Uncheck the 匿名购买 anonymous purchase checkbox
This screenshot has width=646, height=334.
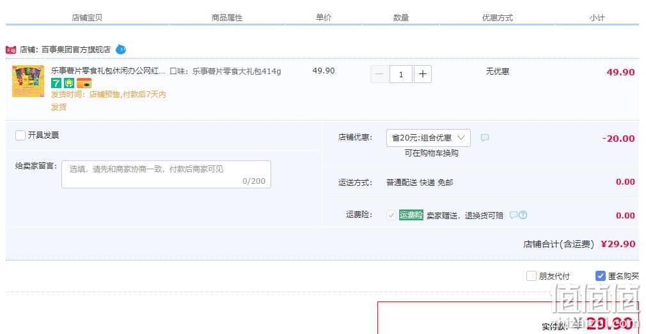pos(601,276)
